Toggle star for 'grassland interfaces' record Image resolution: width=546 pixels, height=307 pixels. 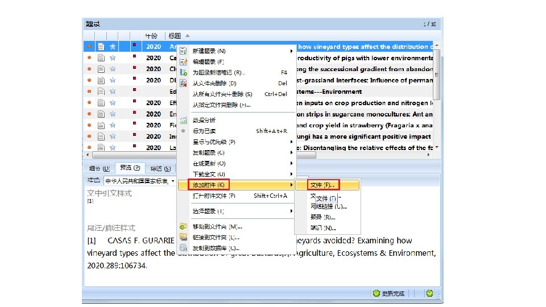click(113, 80)
